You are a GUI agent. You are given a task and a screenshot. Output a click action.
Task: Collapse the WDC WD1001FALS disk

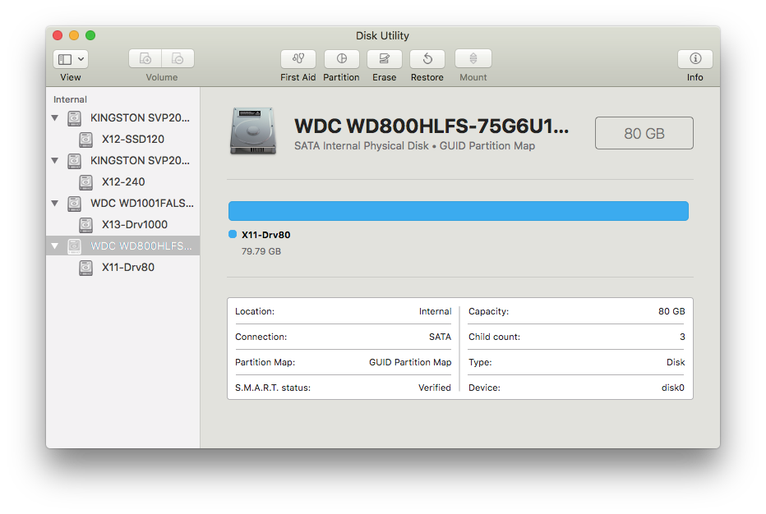(x=55, y=203)
